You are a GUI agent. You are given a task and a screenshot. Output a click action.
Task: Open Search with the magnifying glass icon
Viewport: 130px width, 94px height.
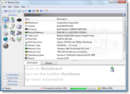pos(24,11)
